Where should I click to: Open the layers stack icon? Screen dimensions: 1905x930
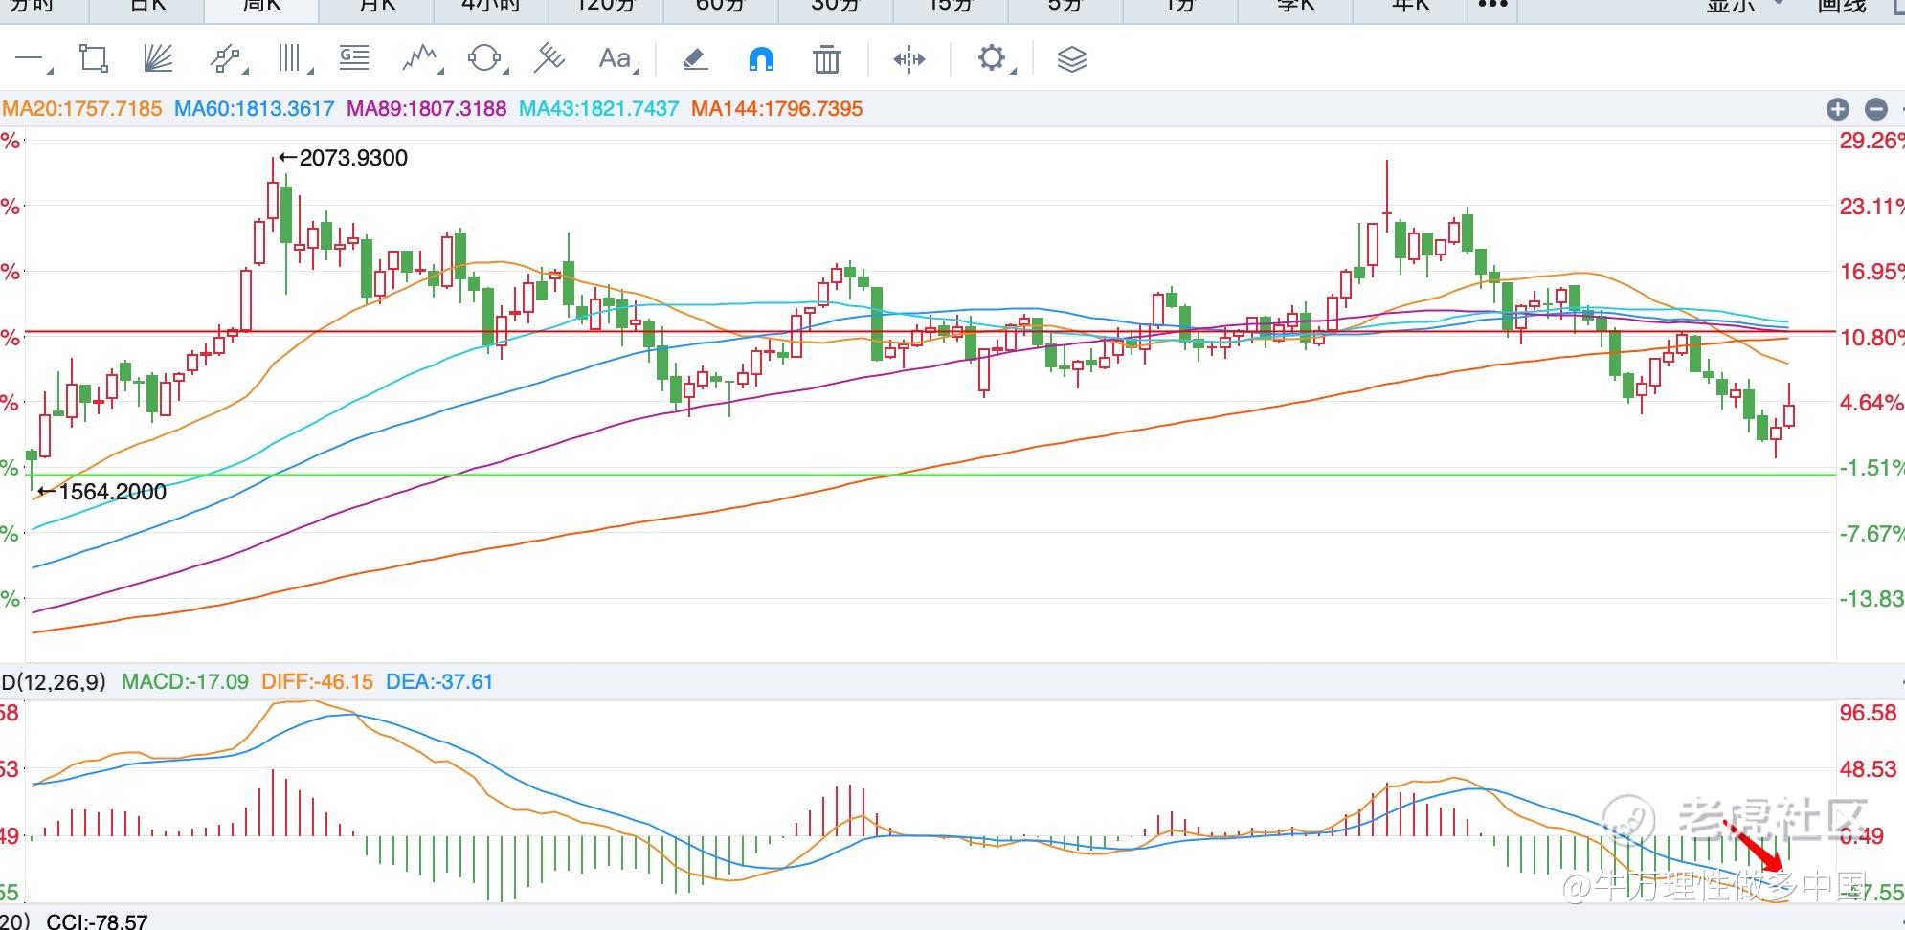1072,60
